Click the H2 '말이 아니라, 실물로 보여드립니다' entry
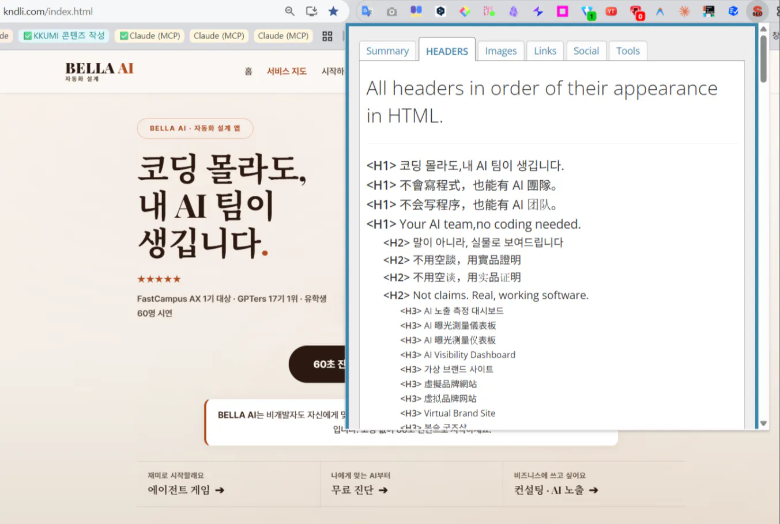The width and height of the screenshot is (780, 524). (473, 242)
